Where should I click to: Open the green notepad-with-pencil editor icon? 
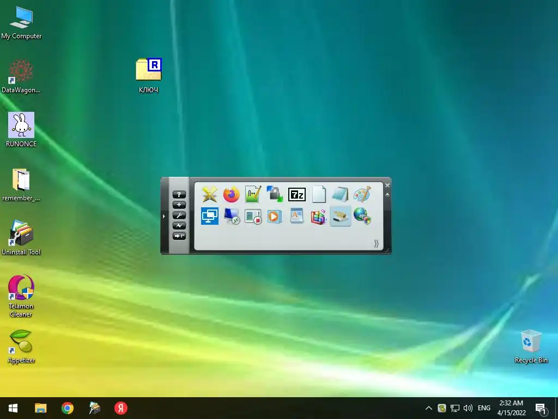click(x=253, y=195)
